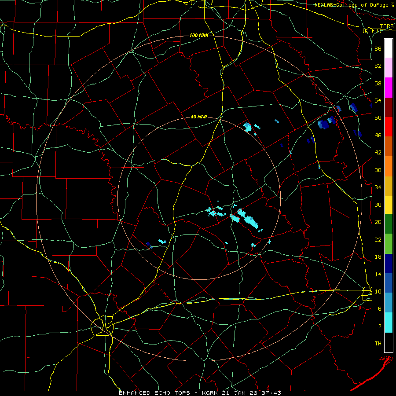
Task: Select the light pink legend color band
Action: (389, 67)
